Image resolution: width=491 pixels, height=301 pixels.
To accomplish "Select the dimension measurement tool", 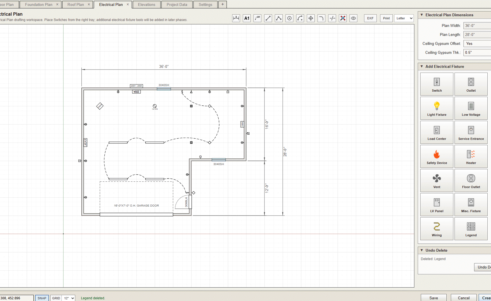I will pos(236,18).
